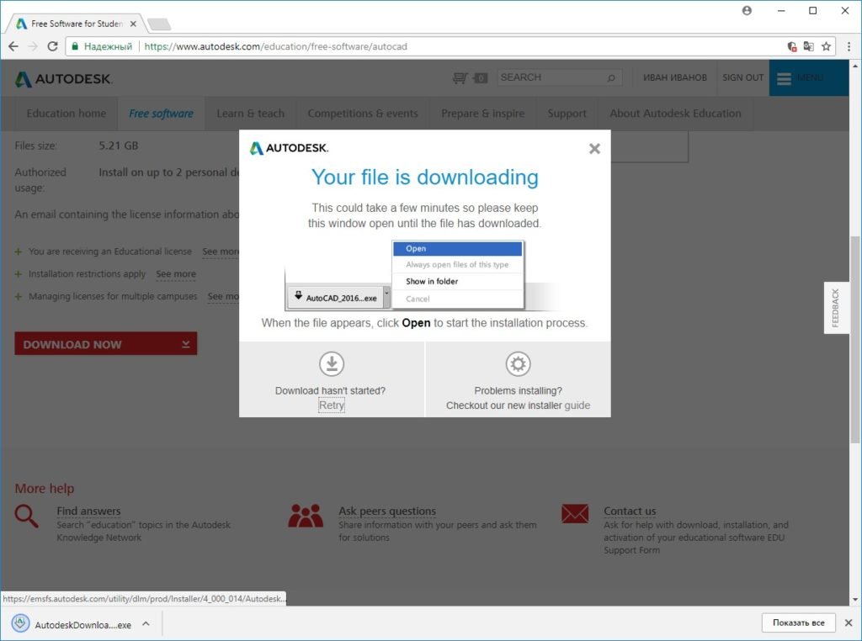Click the search magnifier icon
The height and width of the screenshot is (641, 862).
pyautogui.click(x=611, y=78)
